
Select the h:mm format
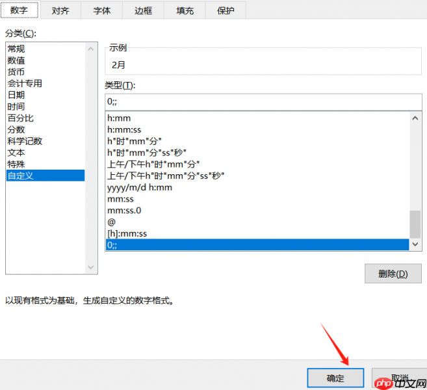click(257, 118)
